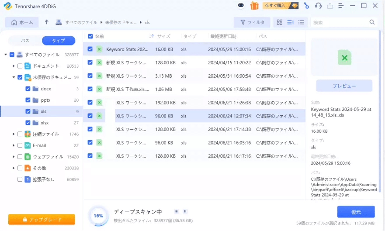Click the right panel vertical scrollbar

380,112
